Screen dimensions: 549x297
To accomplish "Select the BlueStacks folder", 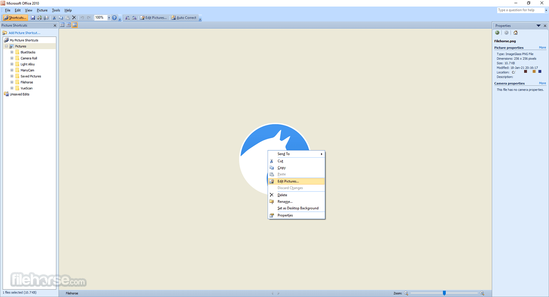I will click(28, 52).
